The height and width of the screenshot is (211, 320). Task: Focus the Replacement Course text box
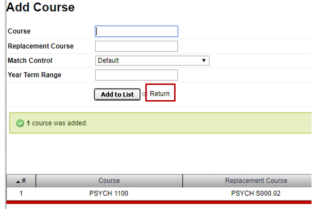pyautogui.click(x=137, y=46)
